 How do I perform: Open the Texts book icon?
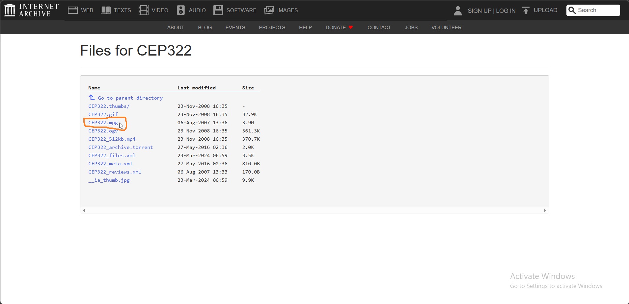pyautogui.click(x=106, y=10)
